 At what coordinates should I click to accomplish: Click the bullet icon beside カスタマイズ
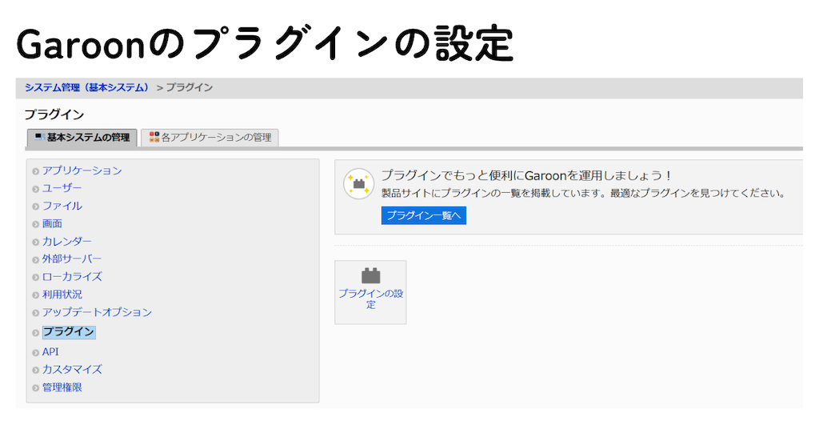pos(35,371)
